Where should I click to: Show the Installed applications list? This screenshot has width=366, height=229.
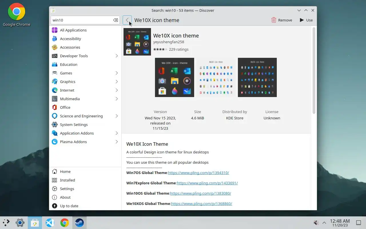(x=85, y=180)
